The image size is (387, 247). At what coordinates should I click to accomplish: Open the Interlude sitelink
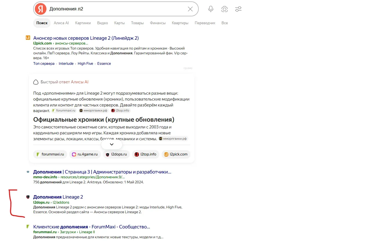(x=66, y=64)
